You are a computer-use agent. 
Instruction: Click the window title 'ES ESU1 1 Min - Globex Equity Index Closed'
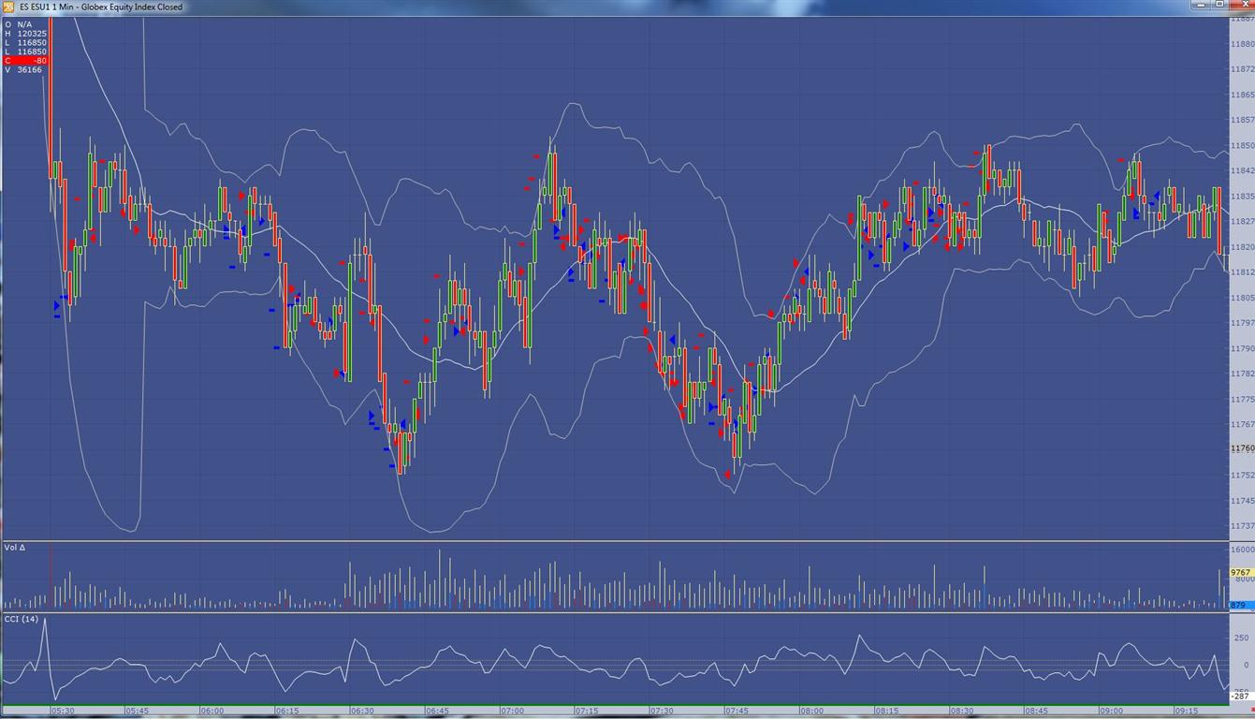pos(101,7)
